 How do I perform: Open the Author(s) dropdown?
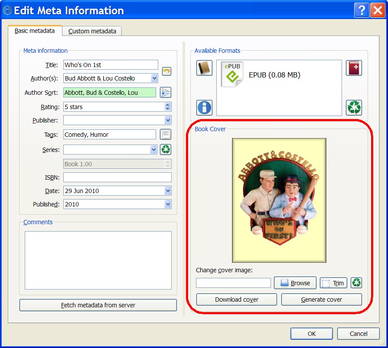pos(154,78)
